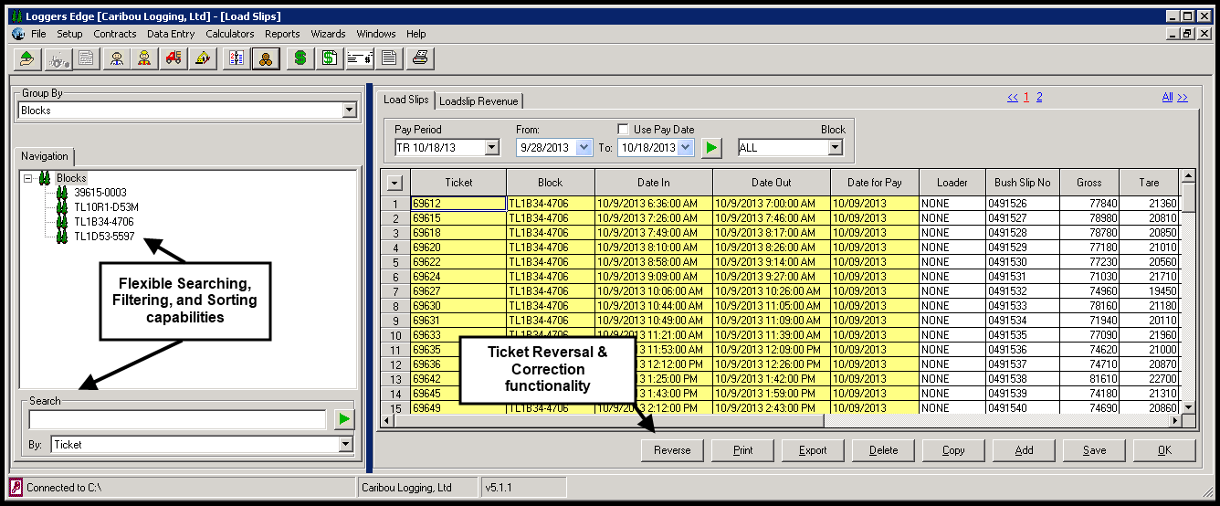Screen dimensions: 1220x506
Task: Switch to the Loadslip Revenue tab
Action: pyautogui.click(x=479, y=101)
